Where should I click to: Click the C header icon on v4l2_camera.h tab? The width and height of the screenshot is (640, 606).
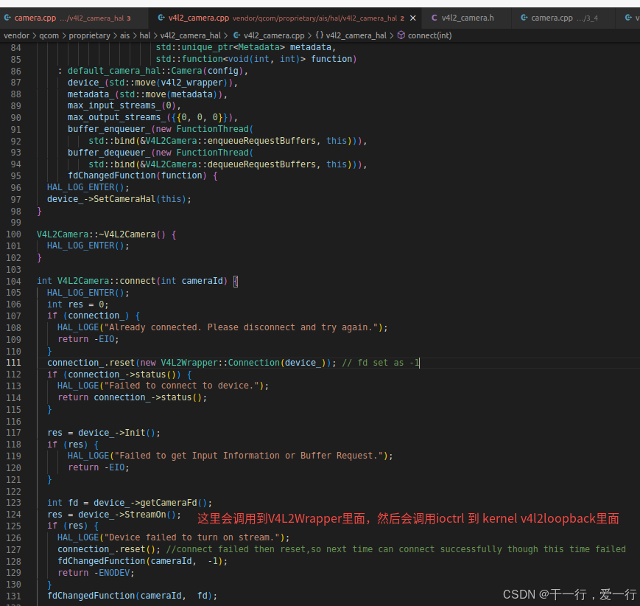tap(435, 18)
